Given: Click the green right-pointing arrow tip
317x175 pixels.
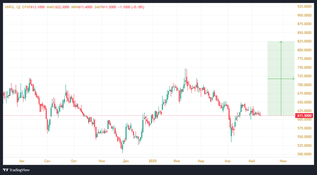Looking at the screenshot, I should point(293,79).
